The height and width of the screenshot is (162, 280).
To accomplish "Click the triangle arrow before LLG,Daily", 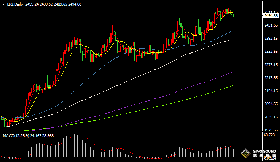I will 4,4.
